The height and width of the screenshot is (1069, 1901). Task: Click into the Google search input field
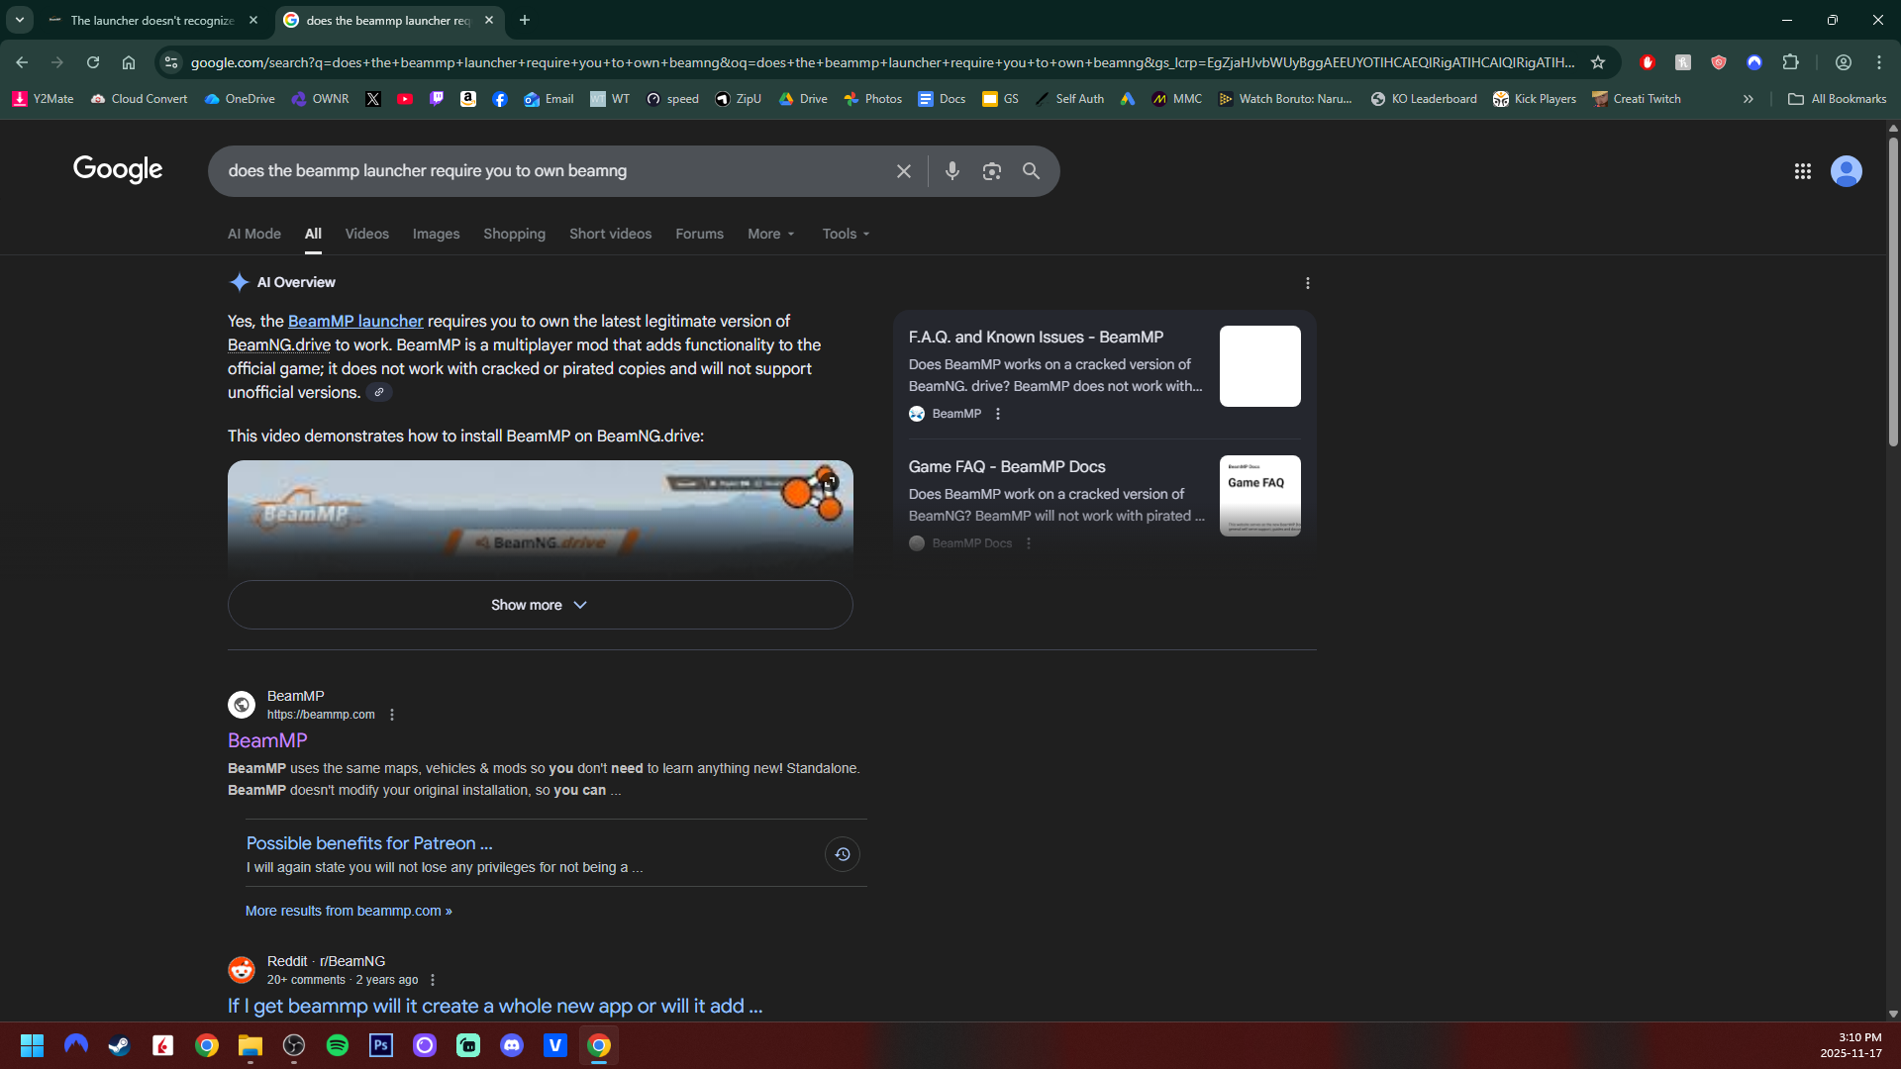[x=554, y=171]
